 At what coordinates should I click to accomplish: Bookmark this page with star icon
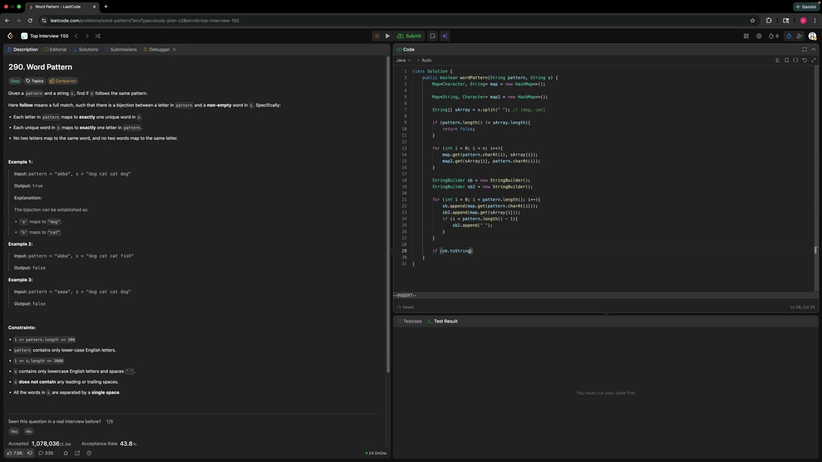click(x=753, y=21)
